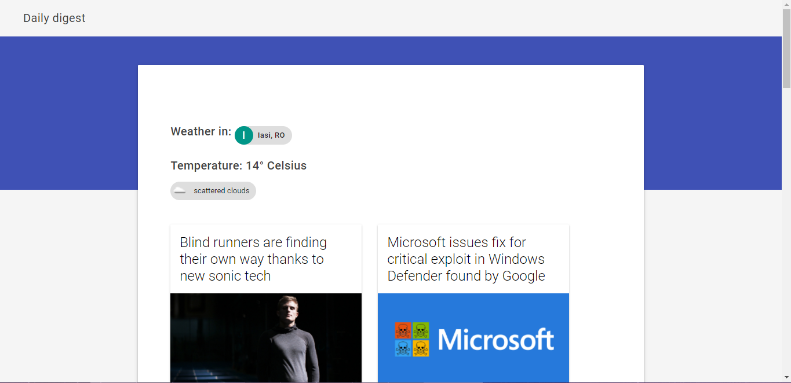Open the Microsoft Windows Defender fix headline
This screenshot has width=791, height=383.
click(466, 259)
